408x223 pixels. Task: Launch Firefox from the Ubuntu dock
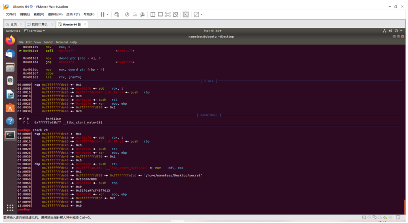10,40
